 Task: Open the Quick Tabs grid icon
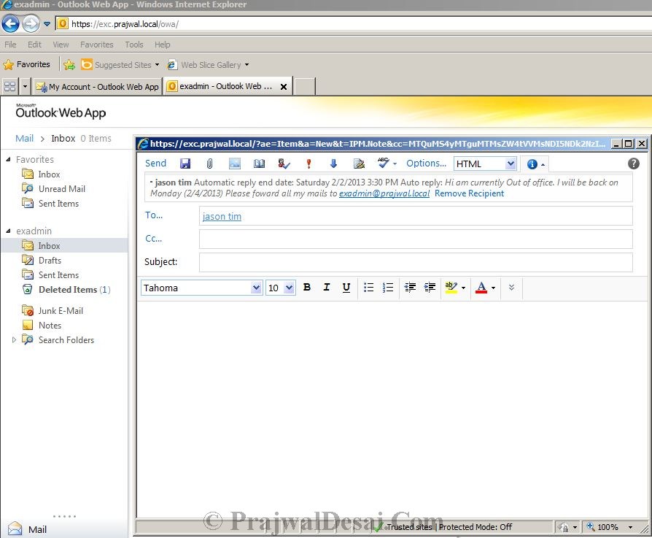pos(9,87)
